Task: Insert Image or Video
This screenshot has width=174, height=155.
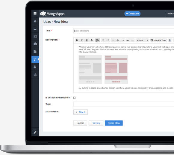Action: pyautogui.click(x=158, y=40)
